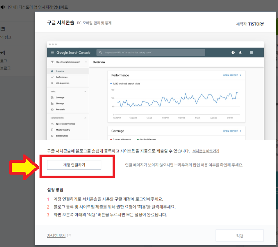Viewport: 278px width, 247px height.
Task: Click the Coverage pages icon
Action: [x=52, y=97]
